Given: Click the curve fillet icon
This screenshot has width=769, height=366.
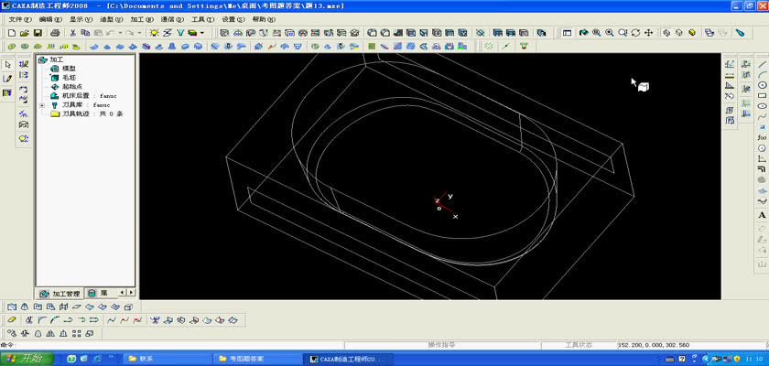Looking at the screenshot, I should pyautogui.click(x=41, y=320).
